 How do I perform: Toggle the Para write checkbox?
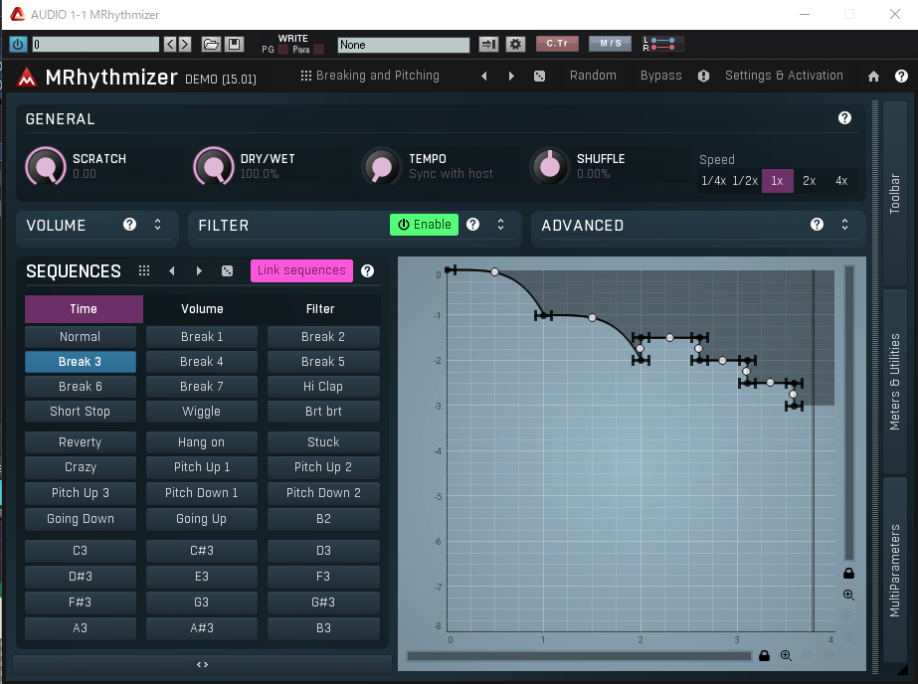(319, 50)
